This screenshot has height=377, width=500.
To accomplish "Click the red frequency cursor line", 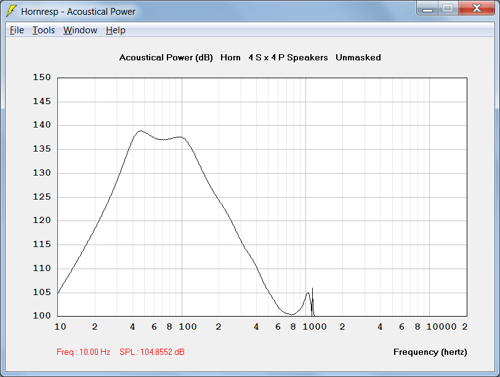I will [x=58, y=197].
